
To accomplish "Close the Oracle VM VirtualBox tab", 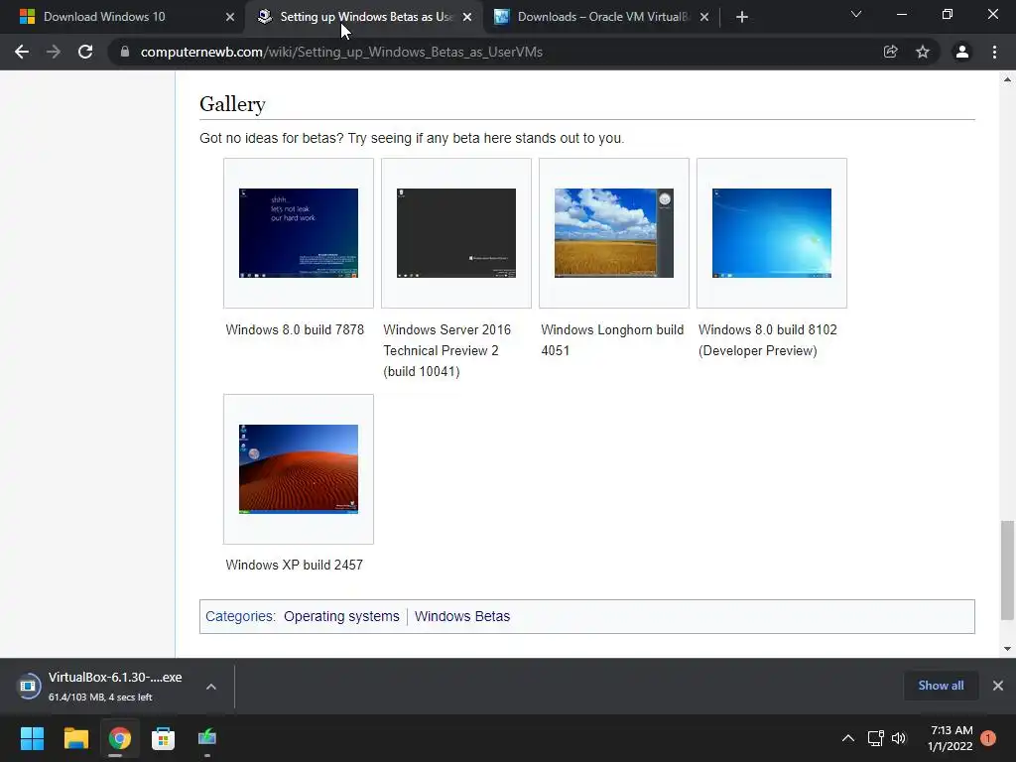I will (x=704, y=17).
